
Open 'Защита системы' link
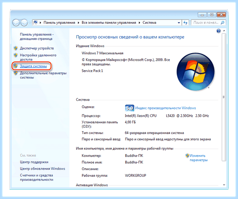tap(33, 66)
